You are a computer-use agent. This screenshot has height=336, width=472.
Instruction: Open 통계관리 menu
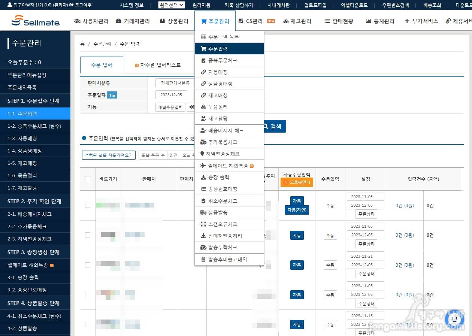[x=380, y=21]
